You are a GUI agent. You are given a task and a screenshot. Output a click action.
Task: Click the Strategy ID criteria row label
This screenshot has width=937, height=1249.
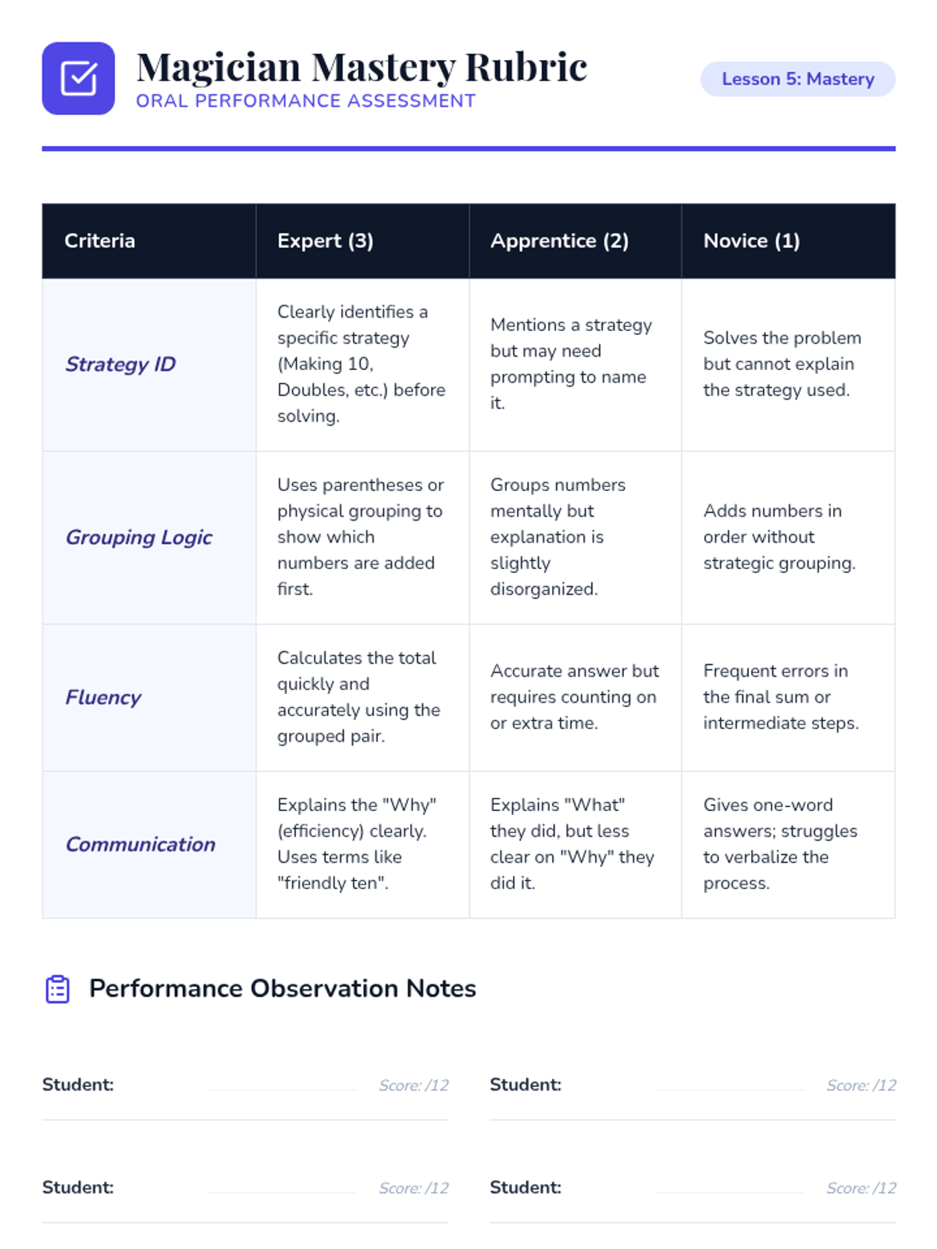[x=120, y=364]
